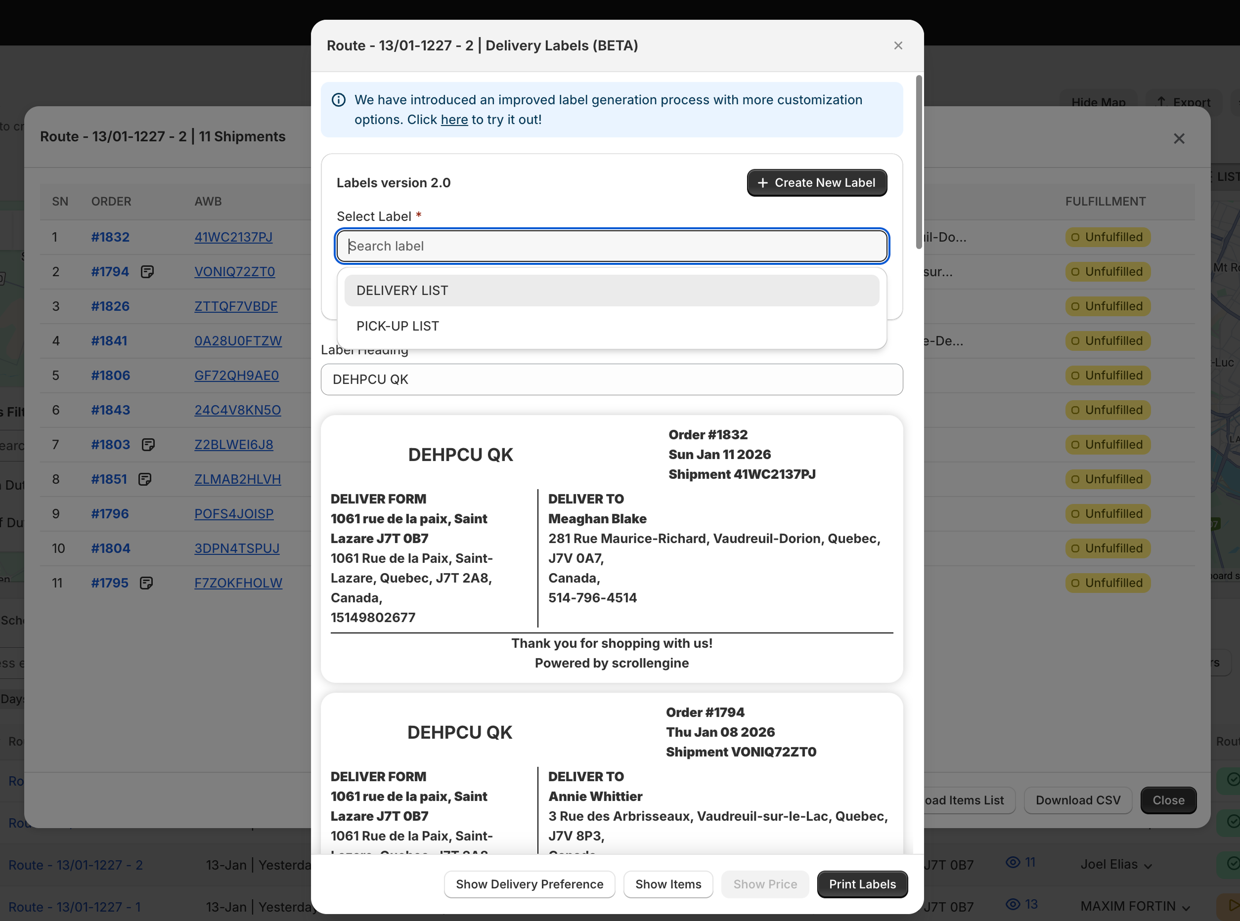Click Create New Label button
The image size is (1240, 921).
817,183
